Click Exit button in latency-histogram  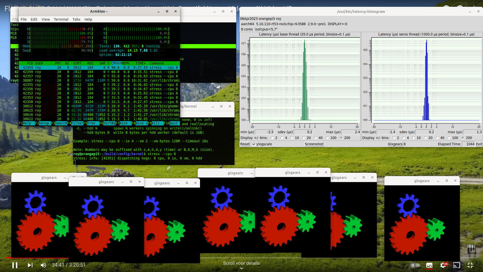pyautogui.click(x=479, y=144)
